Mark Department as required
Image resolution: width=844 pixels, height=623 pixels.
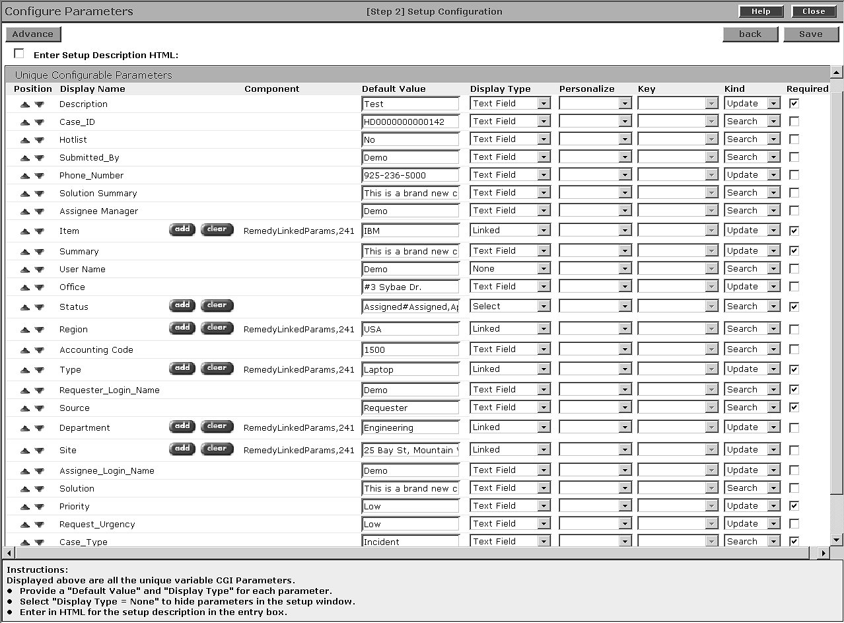(x=794, y=427)
